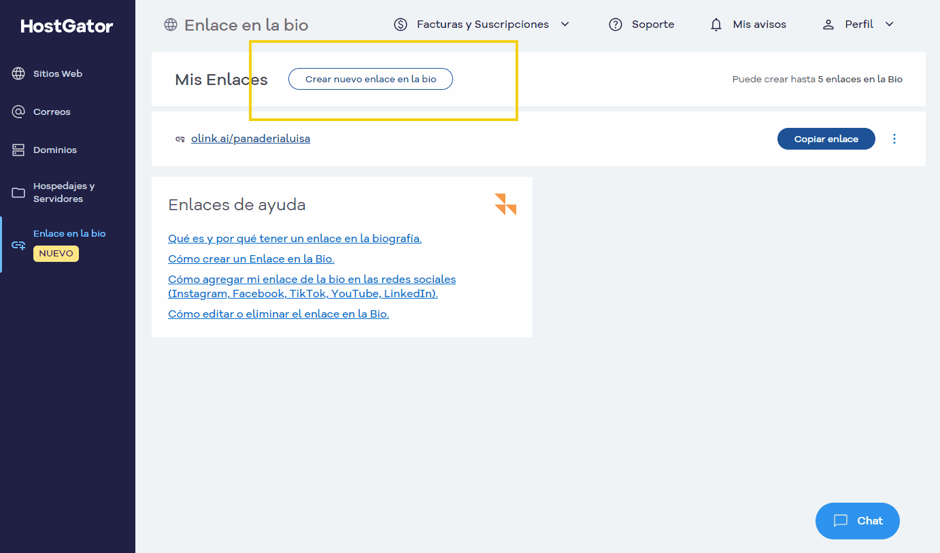940x553 pixels.
Task: Click the Perfil user icon
Action: (x=828, y=24)
